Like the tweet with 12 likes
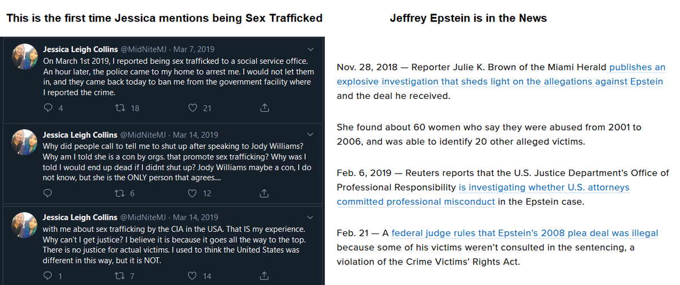 click(193, 193)
